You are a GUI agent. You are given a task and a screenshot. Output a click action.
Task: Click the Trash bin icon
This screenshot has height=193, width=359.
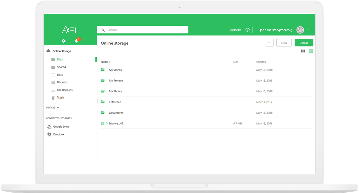pyautogui.click(x=53, y=98)
